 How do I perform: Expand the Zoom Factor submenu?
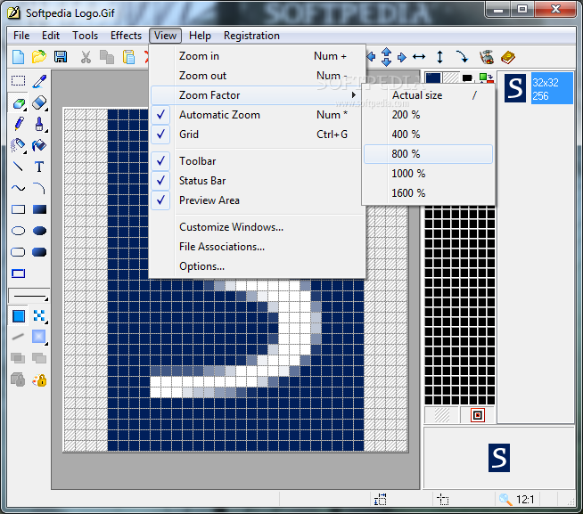point(257,95)
